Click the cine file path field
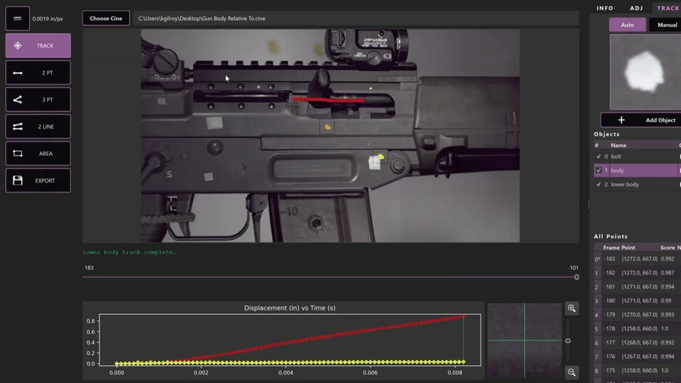 355,18
